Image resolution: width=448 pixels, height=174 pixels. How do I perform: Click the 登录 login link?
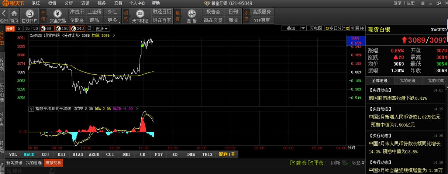tap(397, 3)
